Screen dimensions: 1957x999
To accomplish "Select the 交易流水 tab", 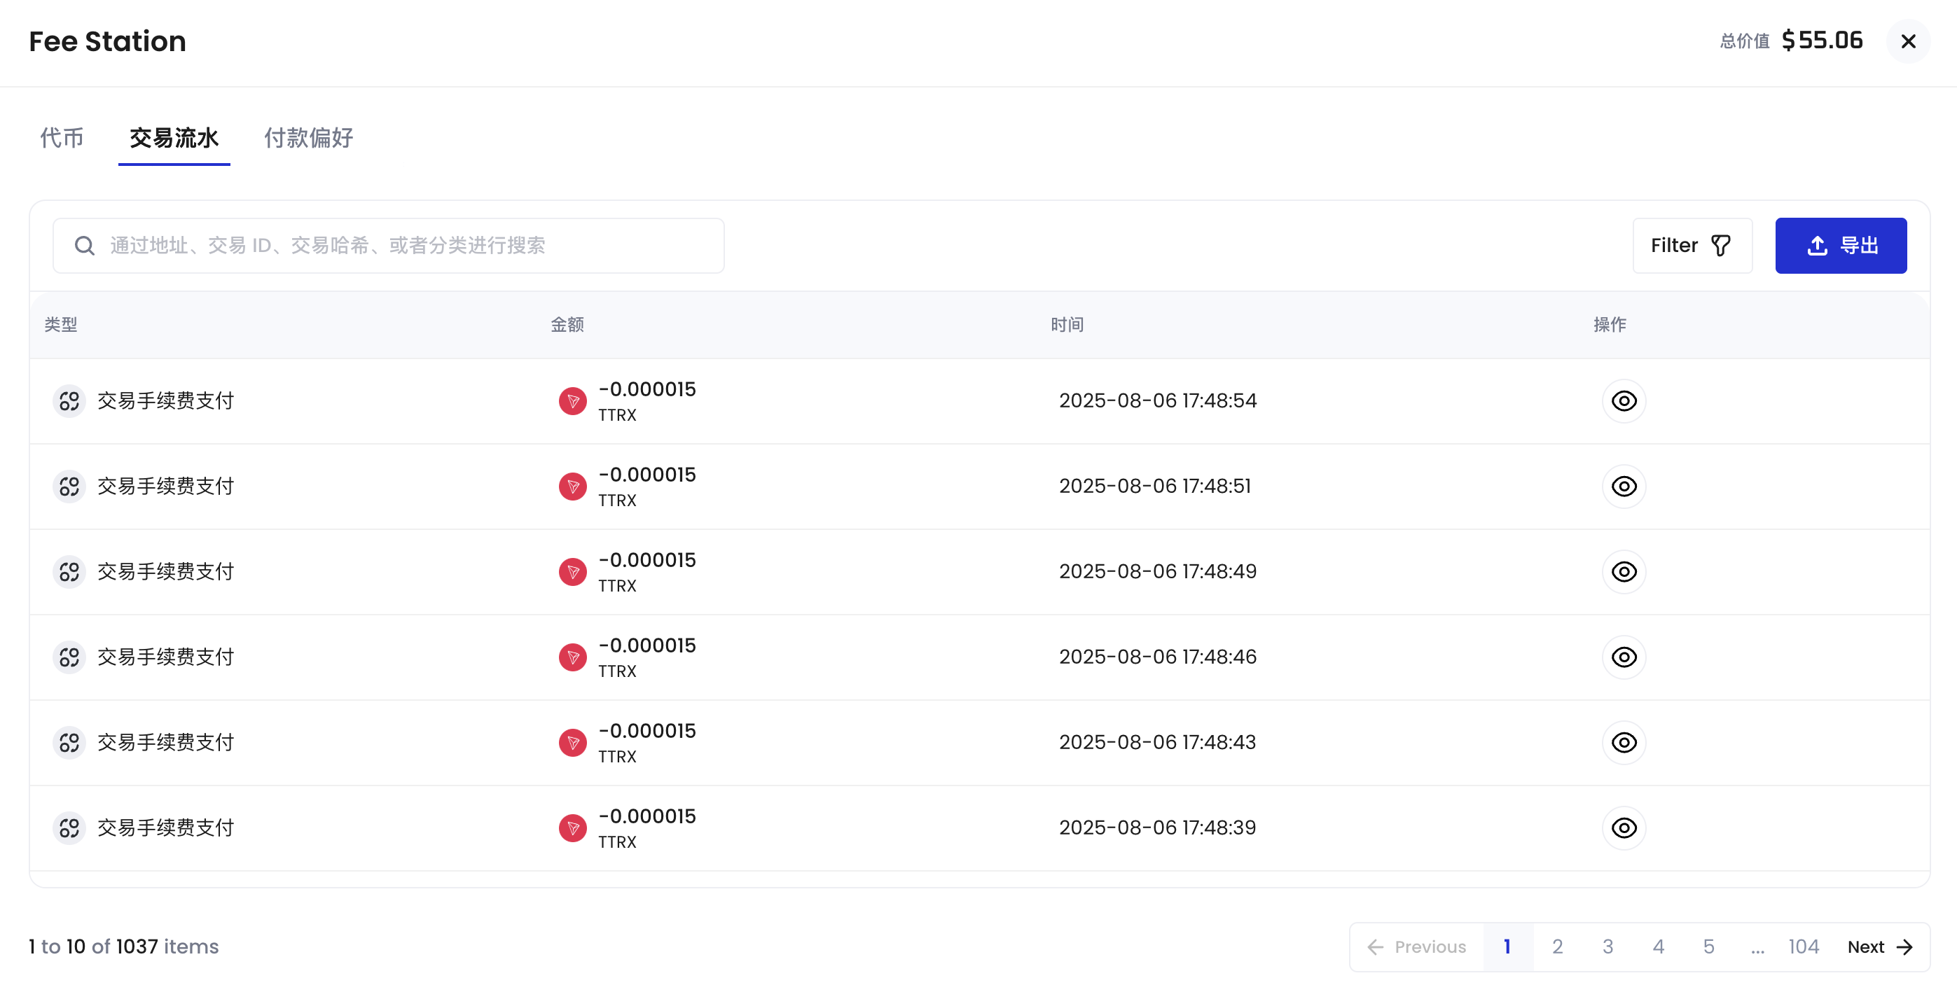I will tap(174, 138).
